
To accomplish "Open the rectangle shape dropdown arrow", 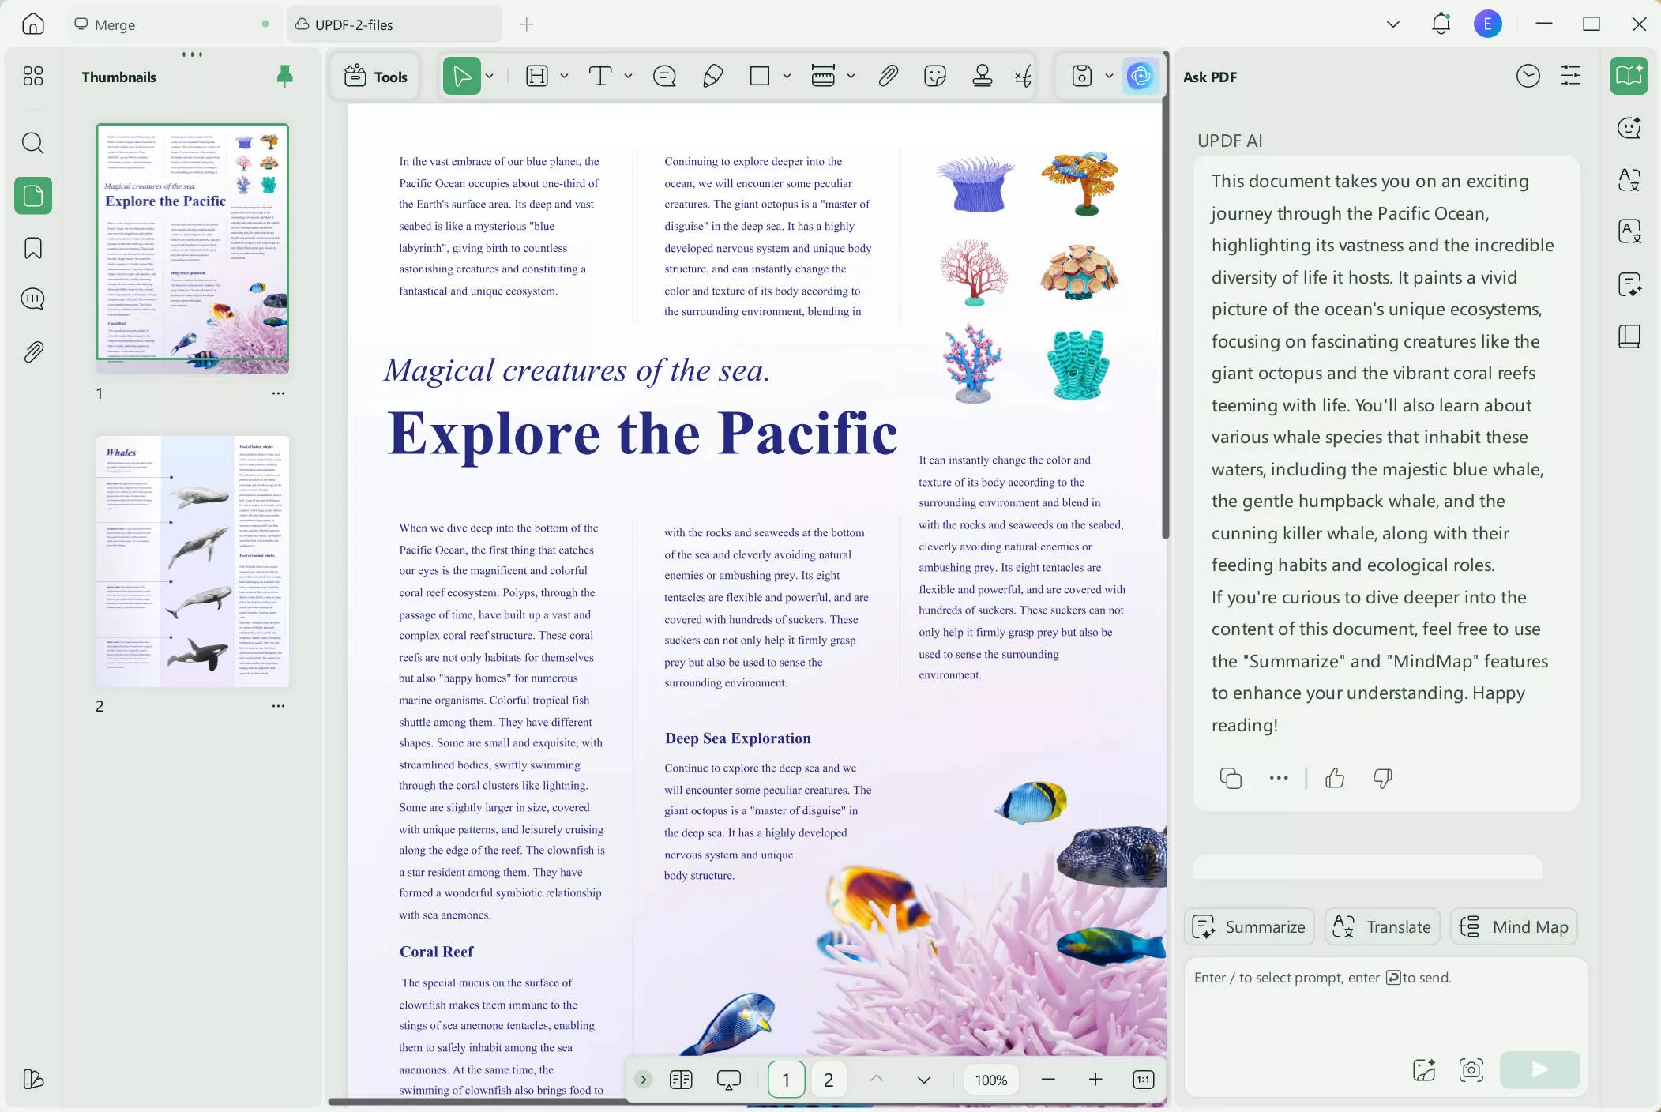I will click(787, 76).
